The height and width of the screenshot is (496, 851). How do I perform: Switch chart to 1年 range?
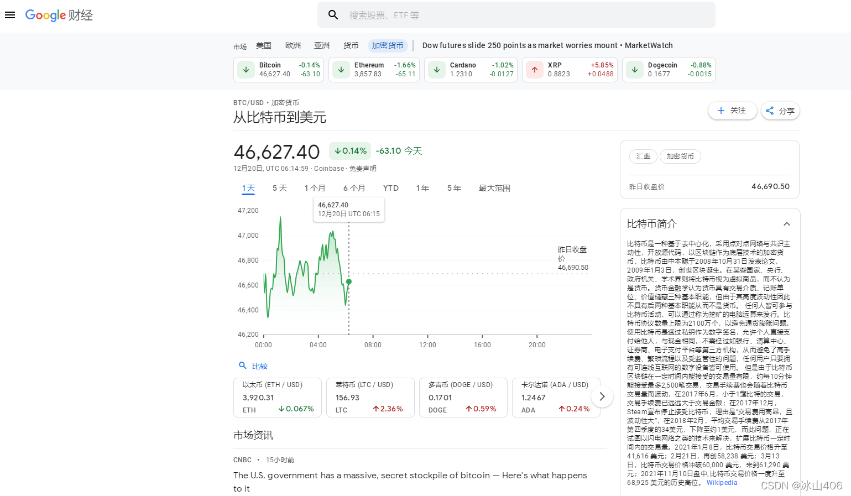pos(422,188)
